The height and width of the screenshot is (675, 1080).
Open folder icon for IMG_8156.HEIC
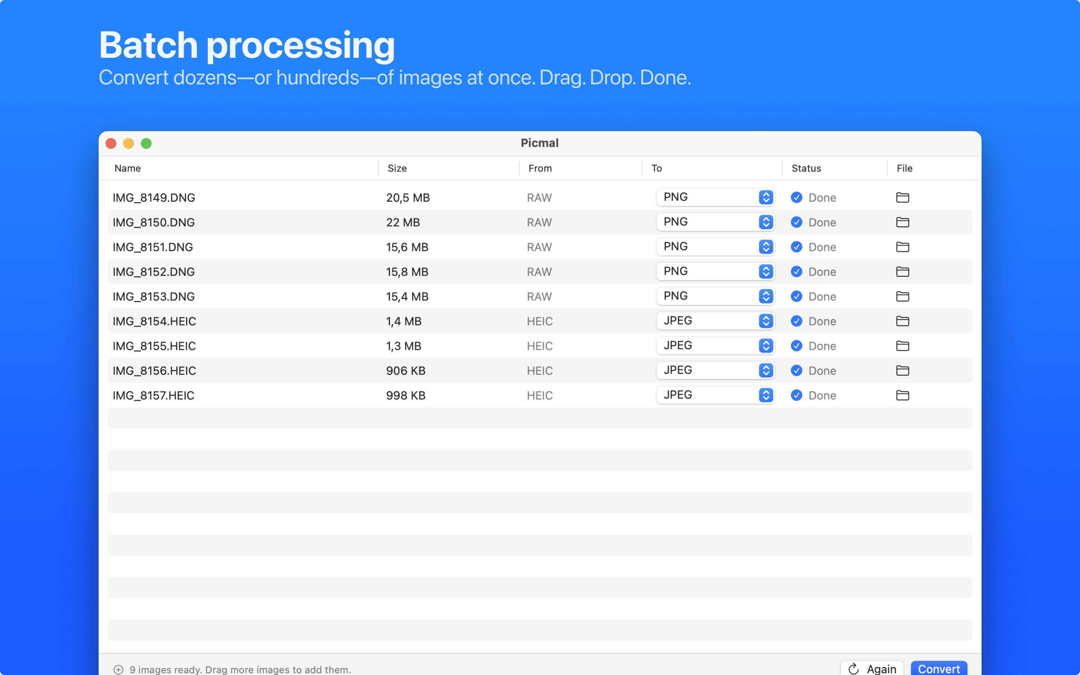point(902,370)
